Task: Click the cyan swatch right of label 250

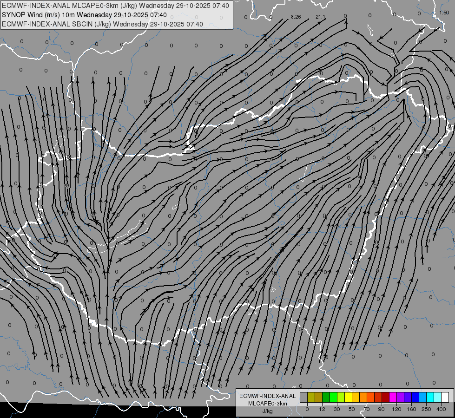Action: (x=430, y=397)
